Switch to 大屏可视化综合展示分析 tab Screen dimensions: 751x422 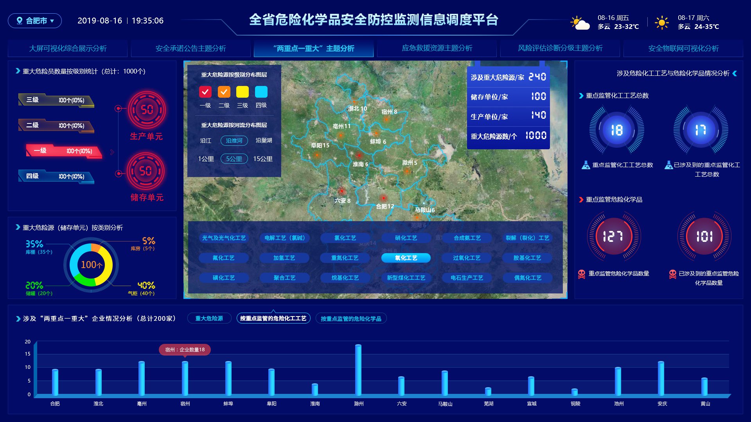pos(68,48)
